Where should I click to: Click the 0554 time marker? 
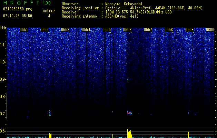coord(86,30)
